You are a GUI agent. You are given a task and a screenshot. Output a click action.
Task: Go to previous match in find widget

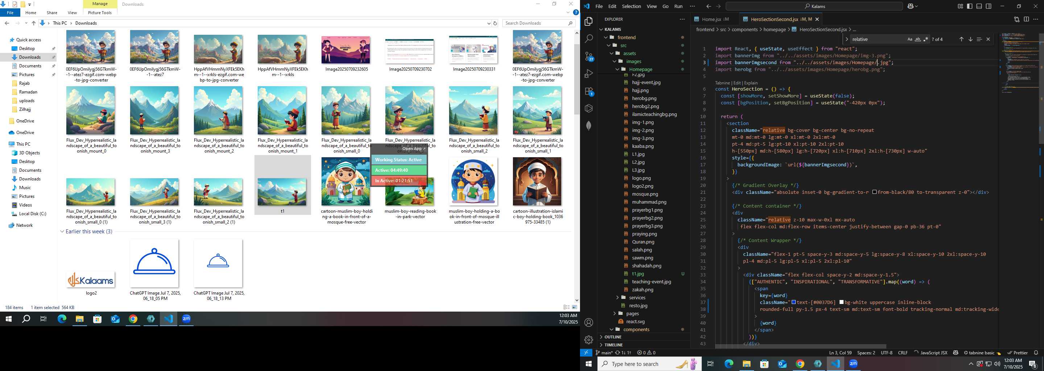pyautogui.click(x=961, y=39)
